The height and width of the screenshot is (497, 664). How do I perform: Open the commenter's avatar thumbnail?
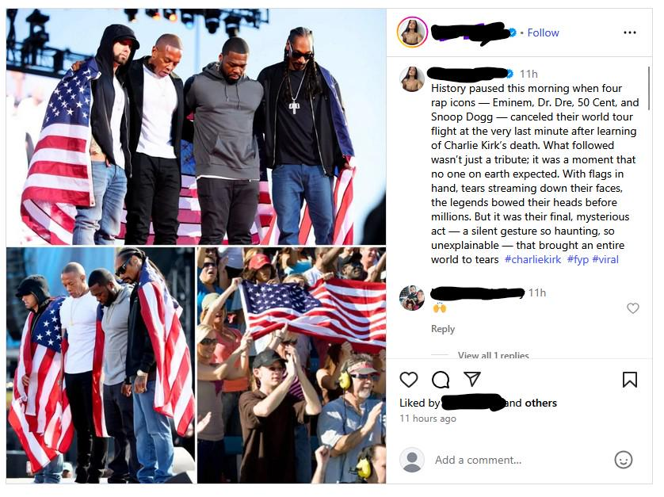(411, 298)
